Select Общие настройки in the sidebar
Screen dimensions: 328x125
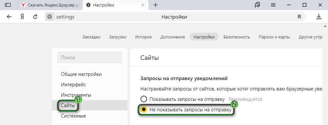tap(82, 74)
